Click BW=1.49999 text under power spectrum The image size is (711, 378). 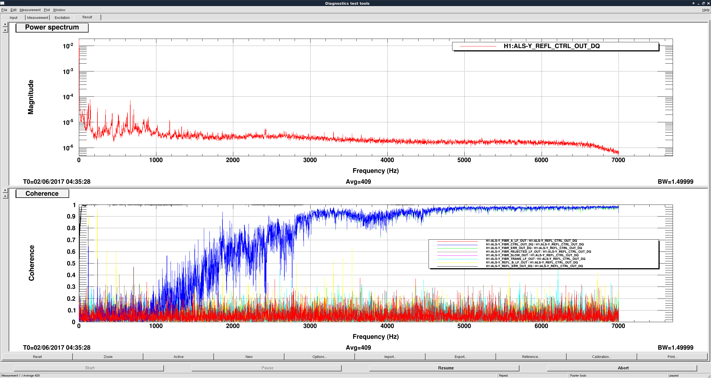point(675,182)
